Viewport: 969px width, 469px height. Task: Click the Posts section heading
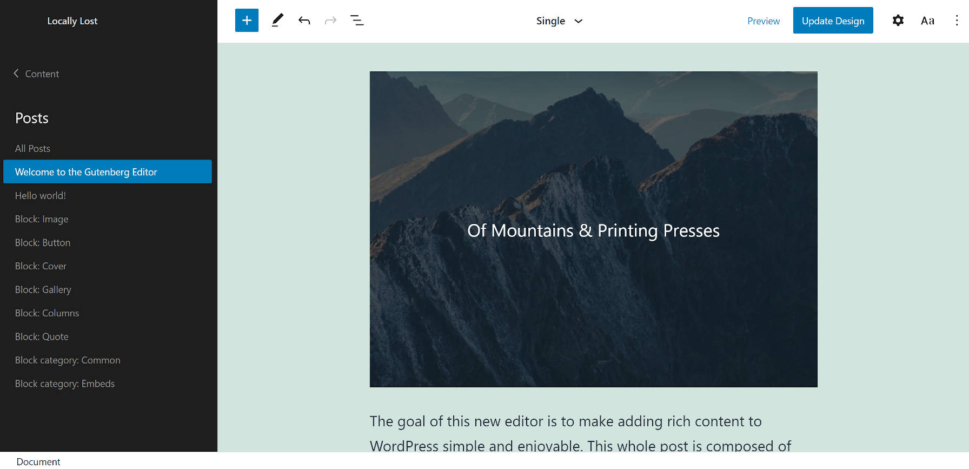32,118
